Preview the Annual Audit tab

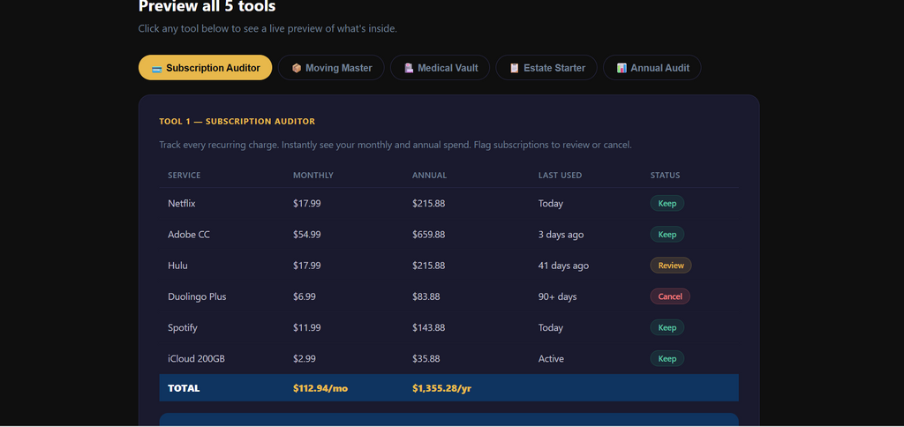[652, 67]
